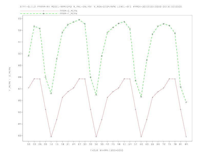Click green F_MEAN data point at hour 12
The height and width of the screenshot is (157, 203).
point(51,94)
